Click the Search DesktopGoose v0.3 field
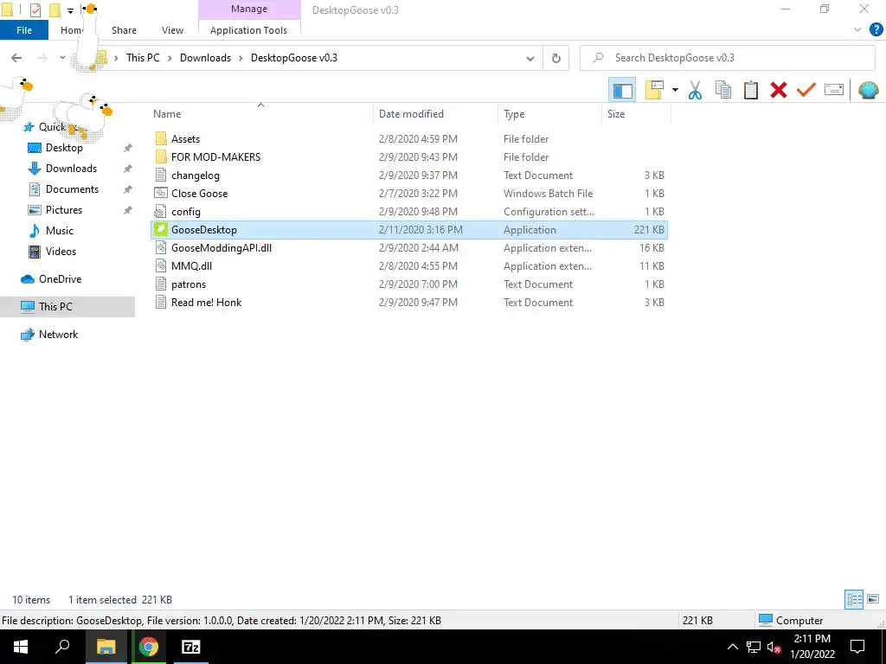886x664 pixels. [727, 58]
